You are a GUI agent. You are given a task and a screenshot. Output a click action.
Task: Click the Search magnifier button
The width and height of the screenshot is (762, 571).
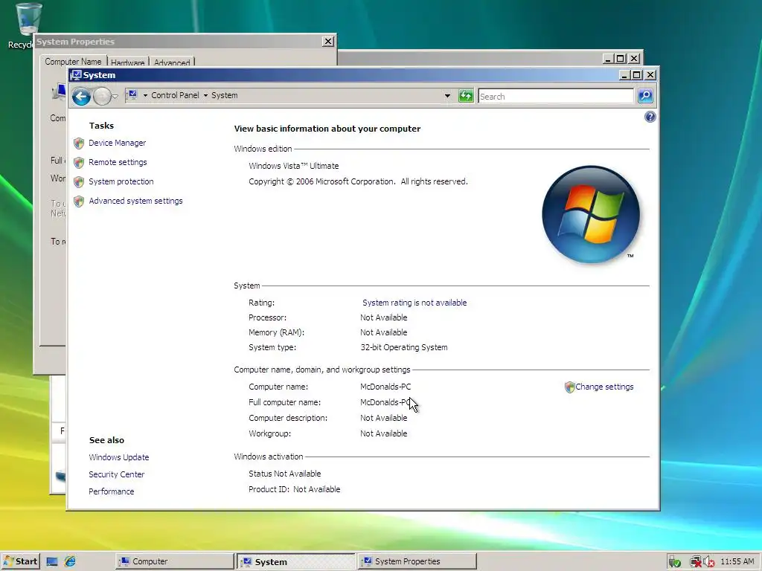[645, 96]
